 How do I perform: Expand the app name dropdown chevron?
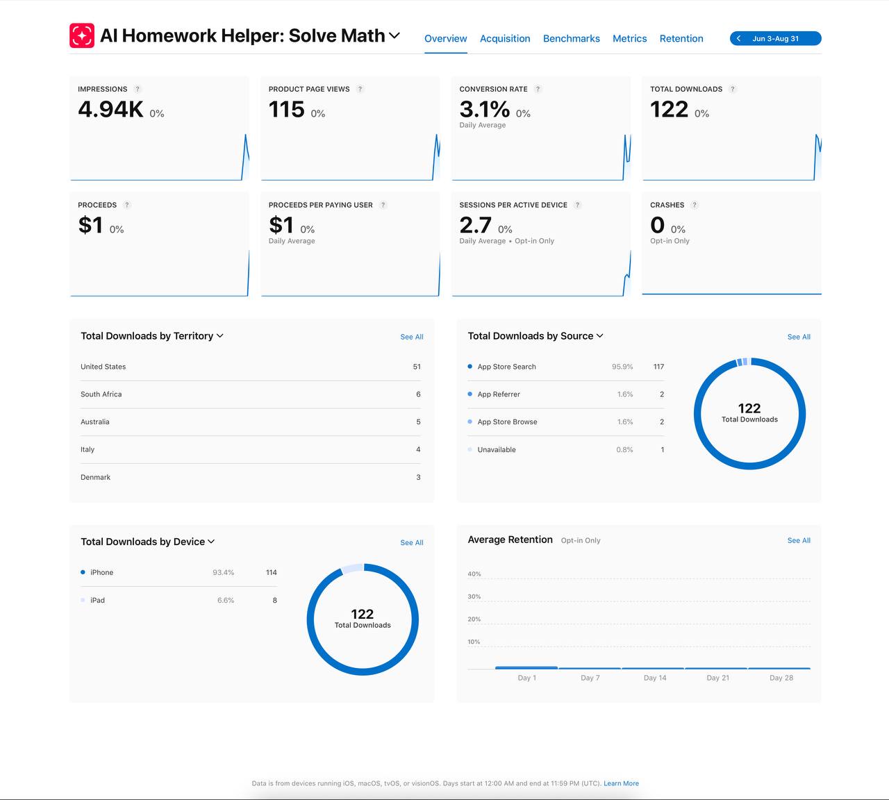pos(394,35)
